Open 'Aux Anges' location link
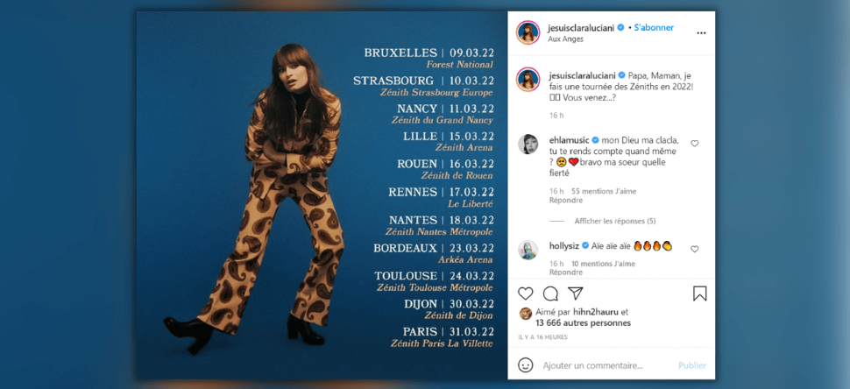Viewport: 850px width, 389px height. [565, 39]
